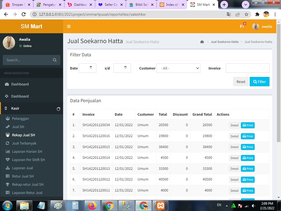Bookmark this page with the star icon
The image size is (281, 211).
pyautogui.click(x=246, y=14)
